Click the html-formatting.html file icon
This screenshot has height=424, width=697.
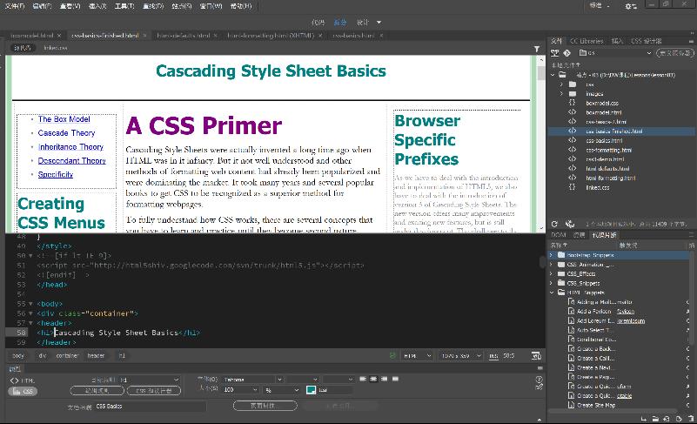573,178
